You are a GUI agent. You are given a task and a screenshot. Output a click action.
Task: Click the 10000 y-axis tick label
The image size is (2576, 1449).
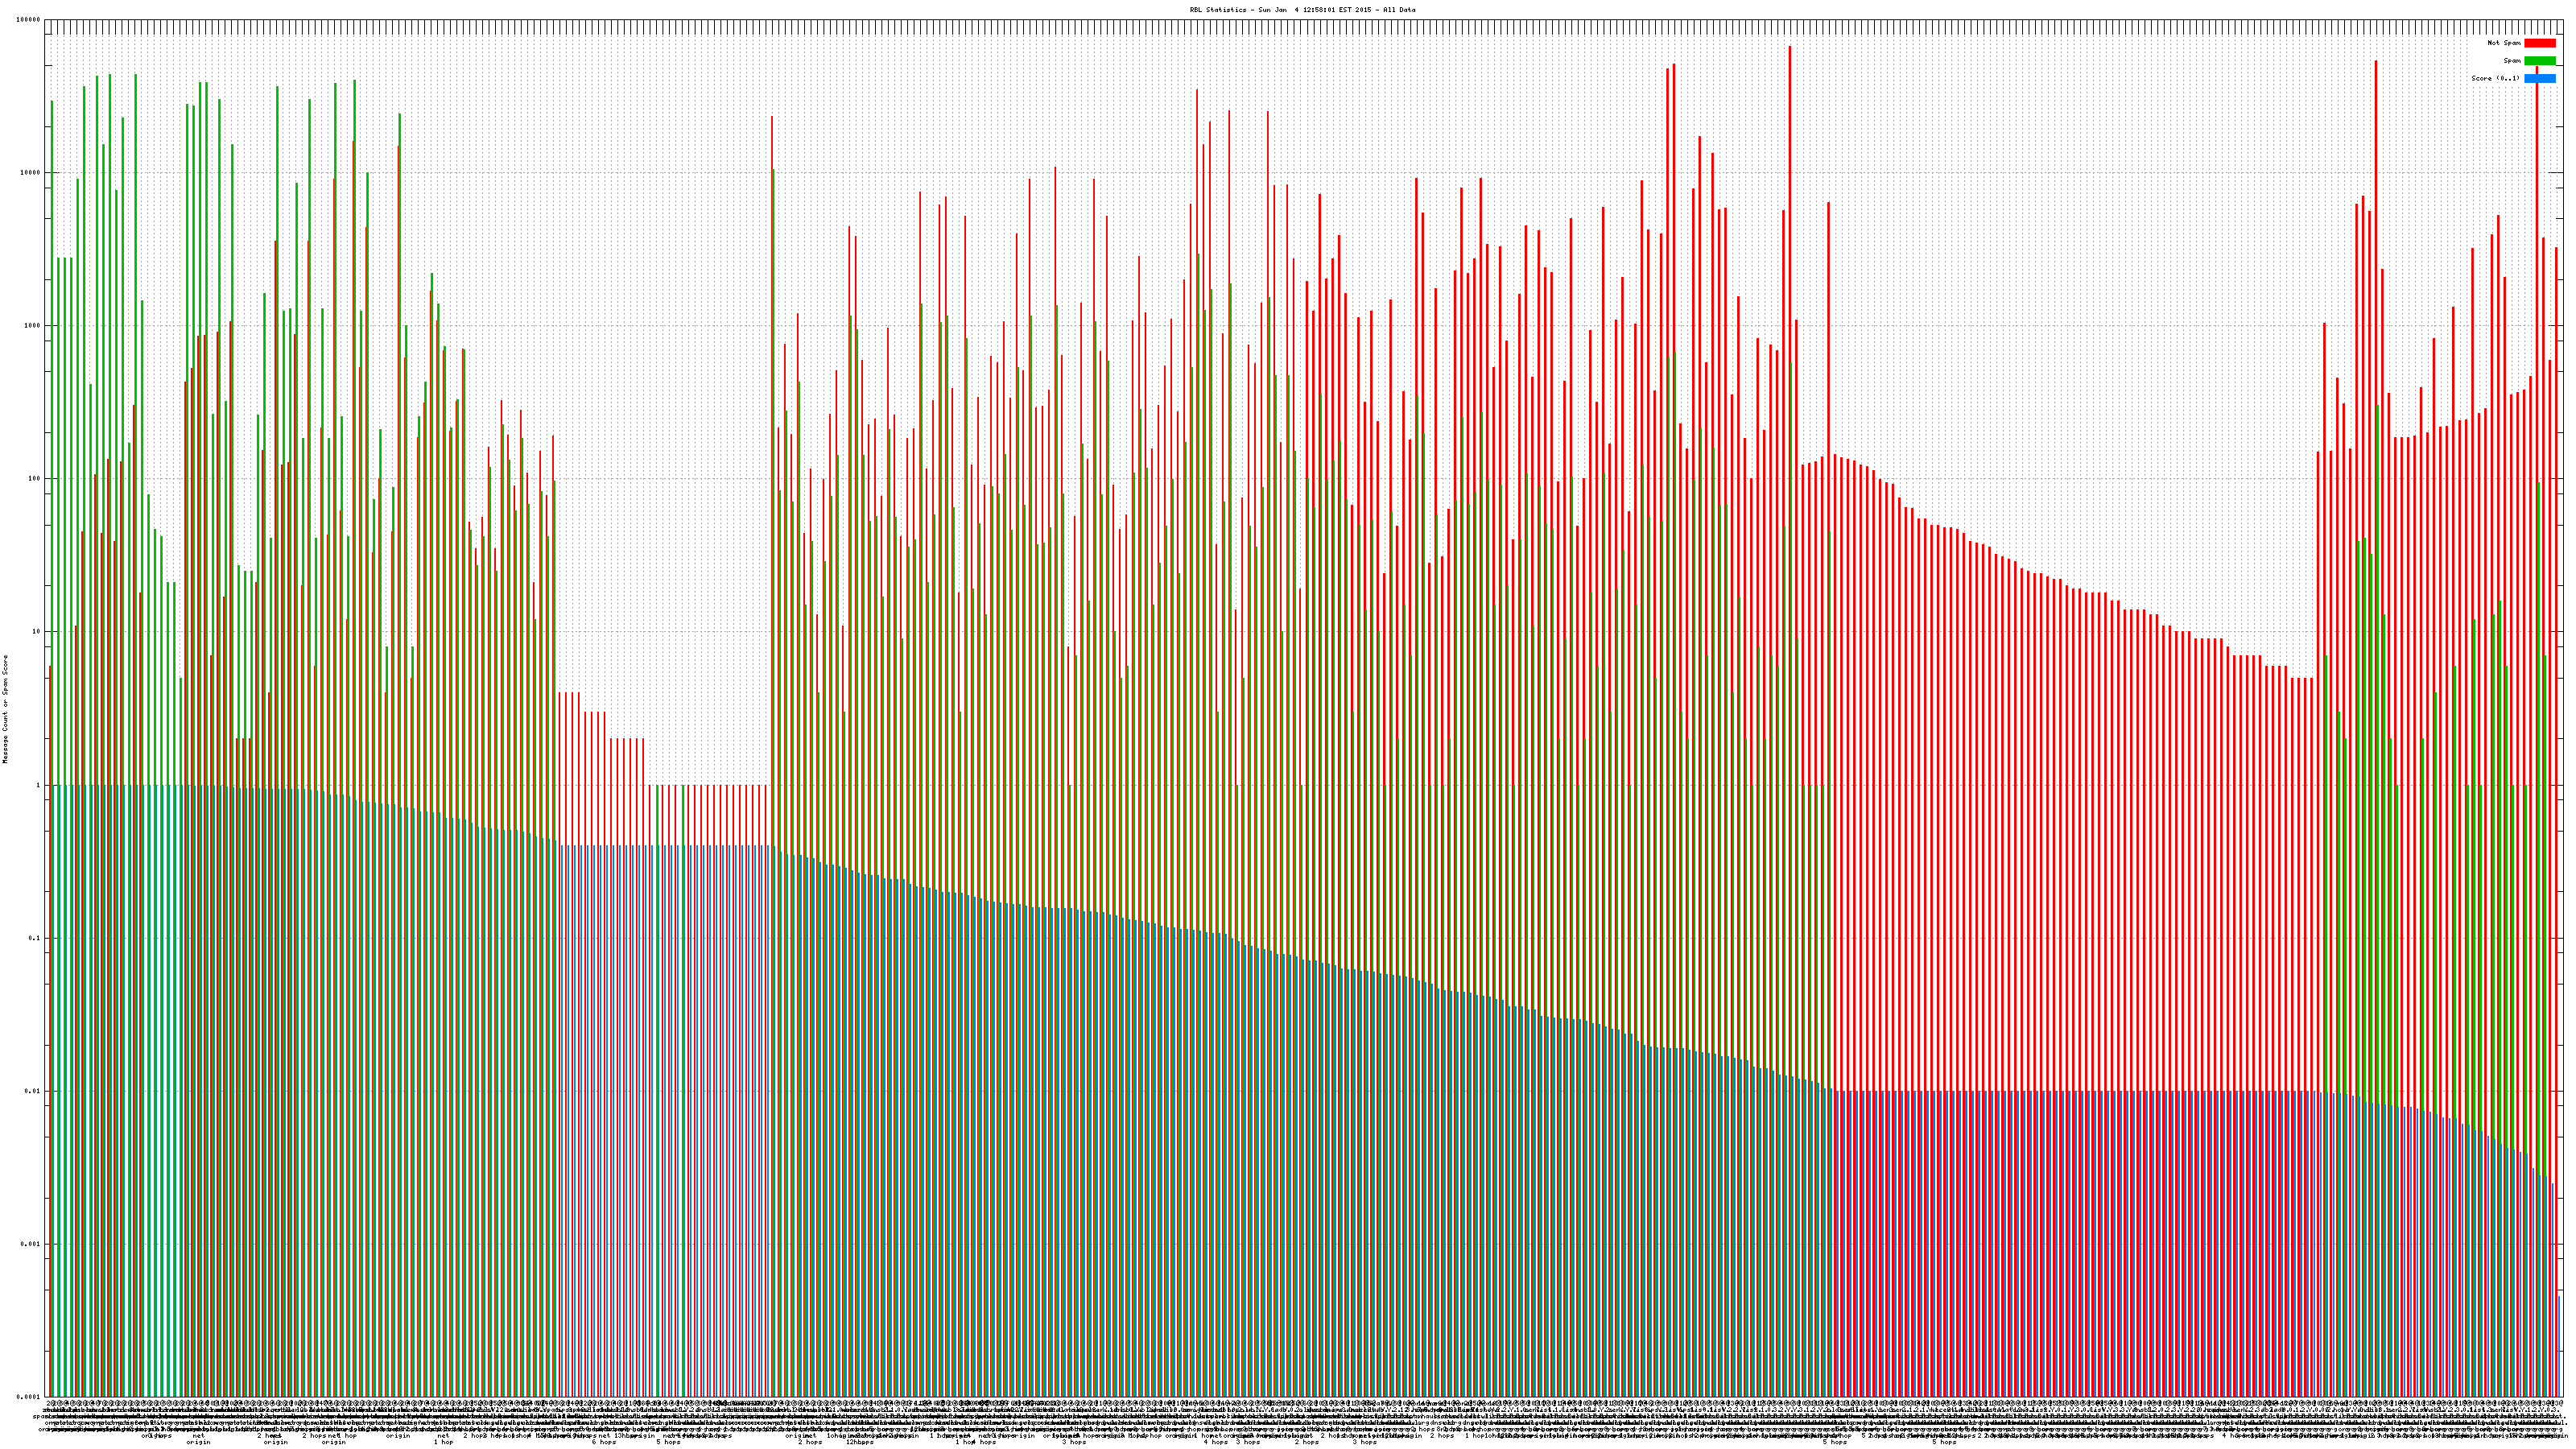[x=31, y=173]
